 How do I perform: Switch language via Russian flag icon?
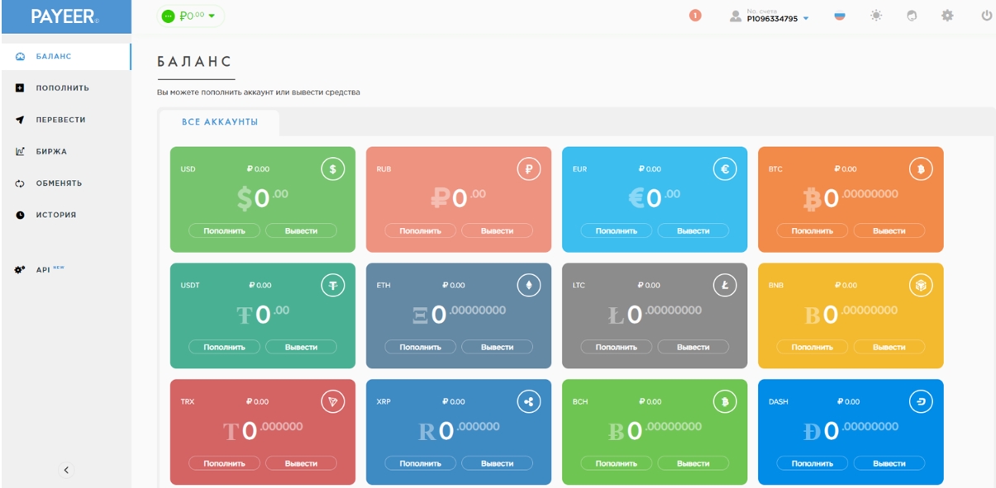coord(840,16)
